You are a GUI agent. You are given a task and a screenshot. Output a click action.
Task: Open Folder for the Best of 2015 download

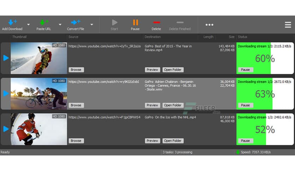coord(173,70)
